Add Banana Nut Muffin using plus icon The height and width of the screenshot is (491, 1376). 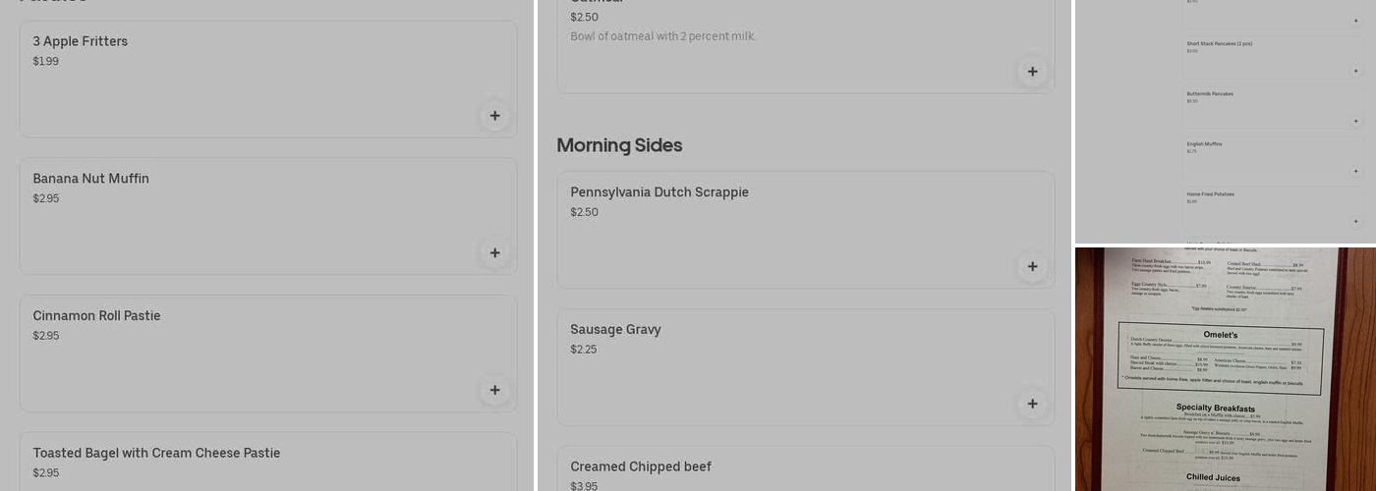(x=494, y=253)
